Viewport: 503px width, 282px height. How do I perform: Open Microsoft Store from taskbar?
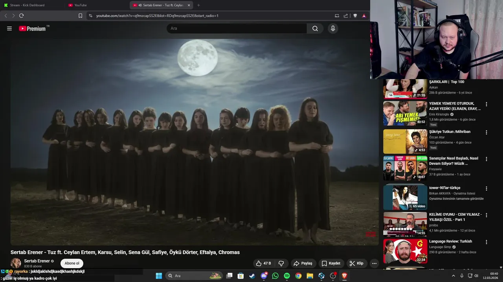pos(241,276)
